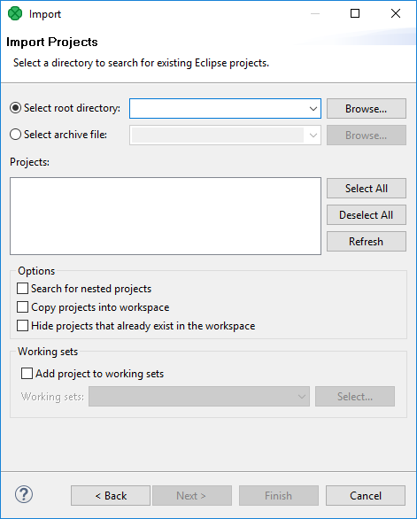
Task: Maximize the Import dialog window
Action: pyautogui.click(x=355, y=13)
